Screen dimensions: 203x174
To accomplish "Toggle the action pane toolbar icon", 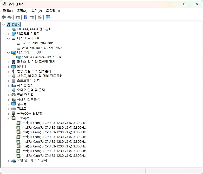I will click(x=32, y=17).
